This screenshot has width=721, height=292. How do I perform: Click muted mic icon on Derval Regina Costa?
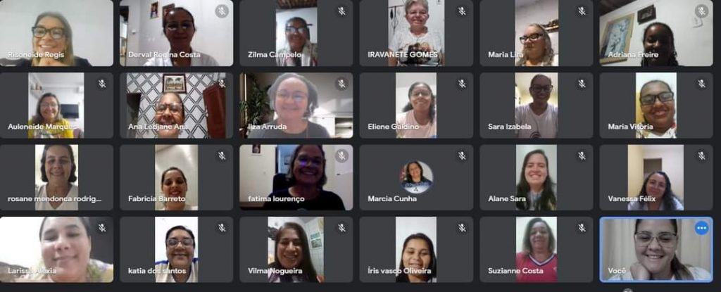[222, 11]
